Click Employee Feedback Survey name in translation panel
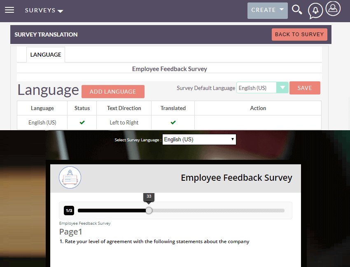Screen dimensions: 350x267 click(x=169, y=69)
